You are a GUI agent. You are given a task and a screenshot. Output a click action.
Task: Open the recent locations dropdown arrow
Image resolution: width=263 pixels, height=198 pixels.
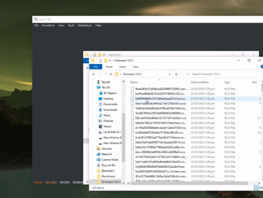(106, 74)
